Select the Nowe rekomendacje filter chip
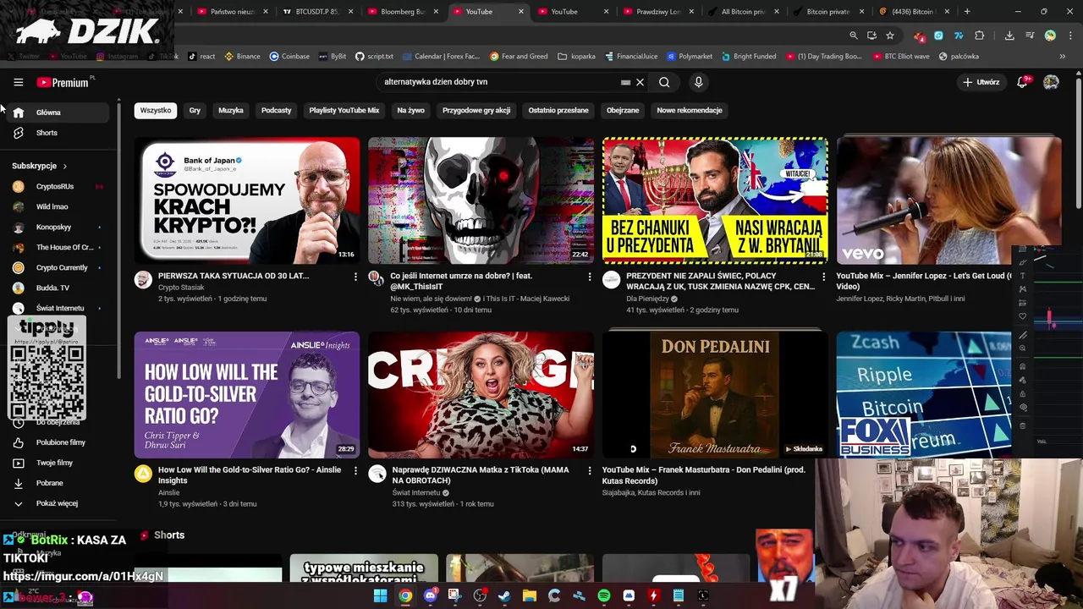This screenshot has width=1083, height=609. point(690,111)
